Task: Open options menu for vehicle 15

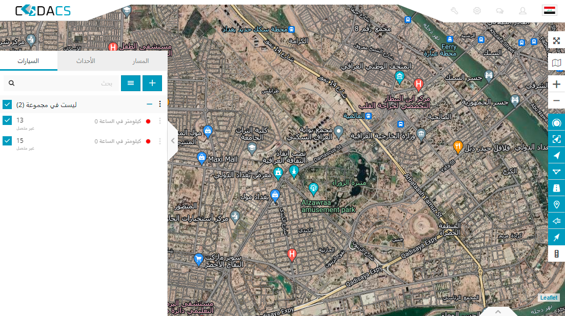Action: 160,141
